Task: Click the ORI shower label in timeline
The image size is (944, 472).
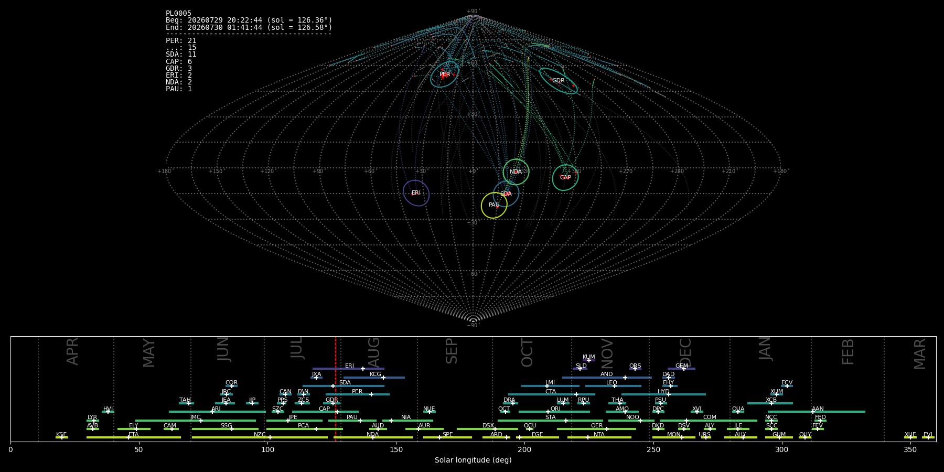Action: click(x=555, y=409)
